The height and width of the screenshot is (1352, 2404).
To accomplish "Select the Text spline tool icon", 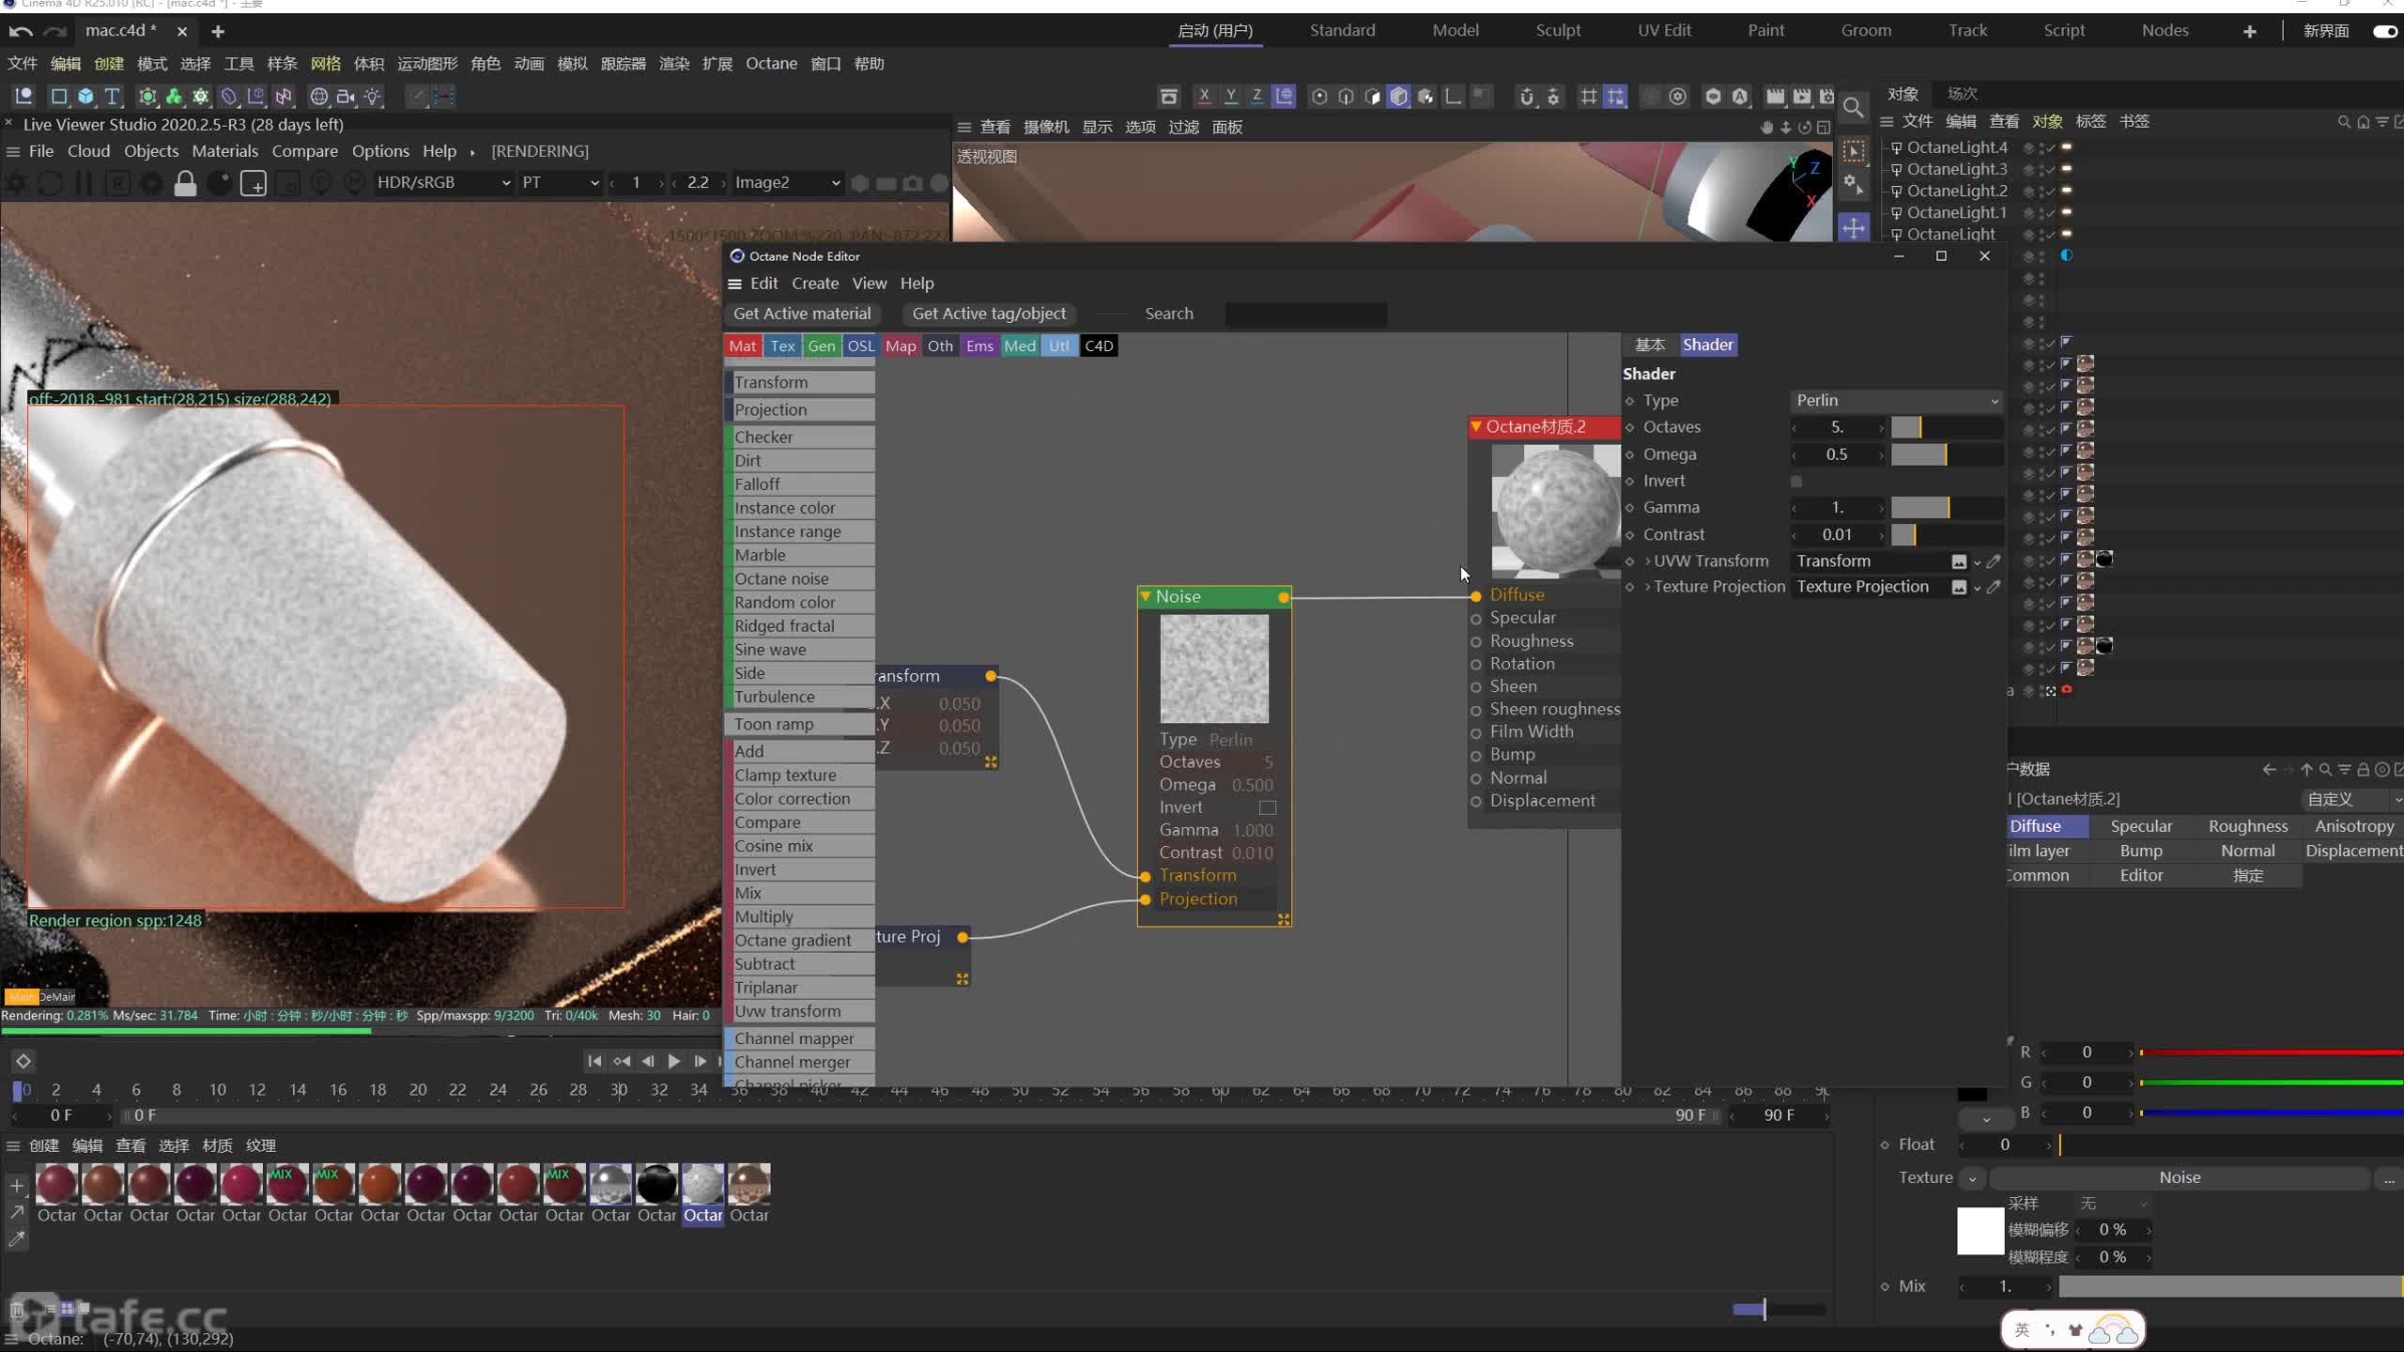I will coord(112,97).
